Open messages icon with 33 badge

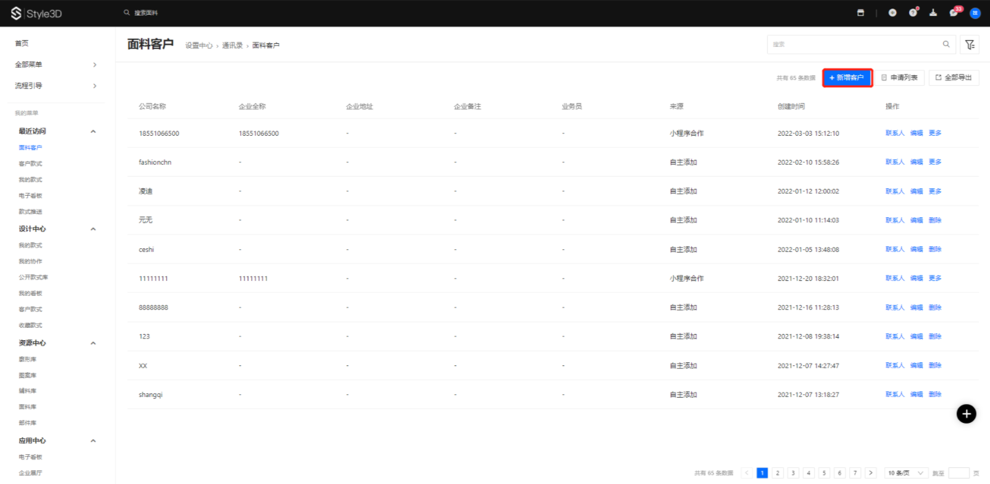click(954, 13)
